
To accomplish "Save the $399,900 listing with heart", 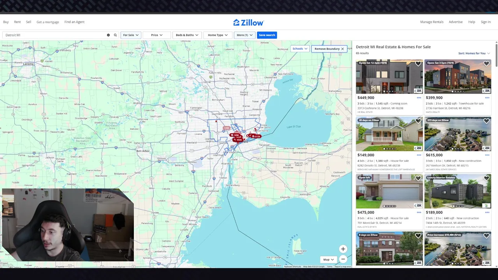I will coord(486,64).
